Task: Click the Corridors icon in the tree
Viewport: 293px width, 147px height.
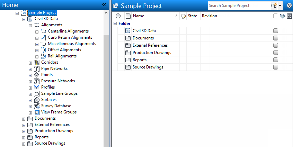Action: [37, 62]
